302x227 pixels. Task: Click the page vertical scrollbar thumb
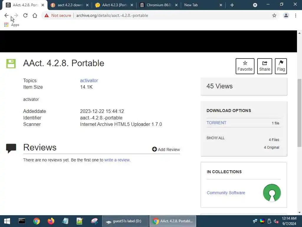tap(299, 113)
